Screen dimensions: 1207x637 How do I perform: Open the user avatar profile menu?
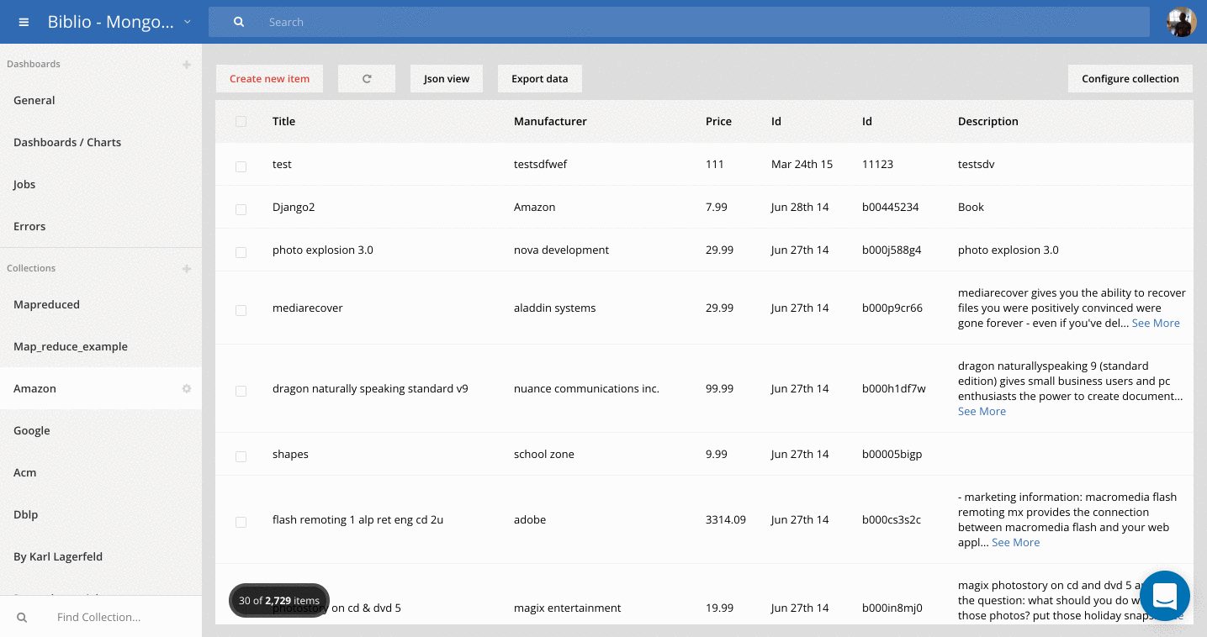tap(1181, 22)
